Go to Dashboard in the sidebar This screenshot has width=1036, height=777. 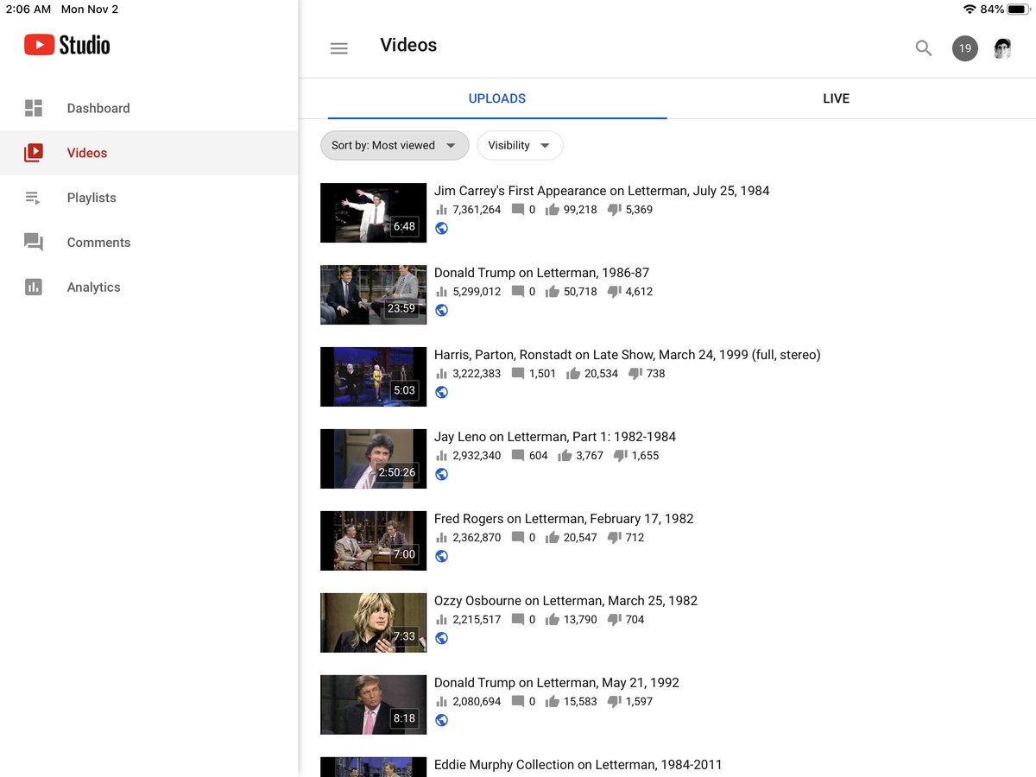(x=148, y=108)
